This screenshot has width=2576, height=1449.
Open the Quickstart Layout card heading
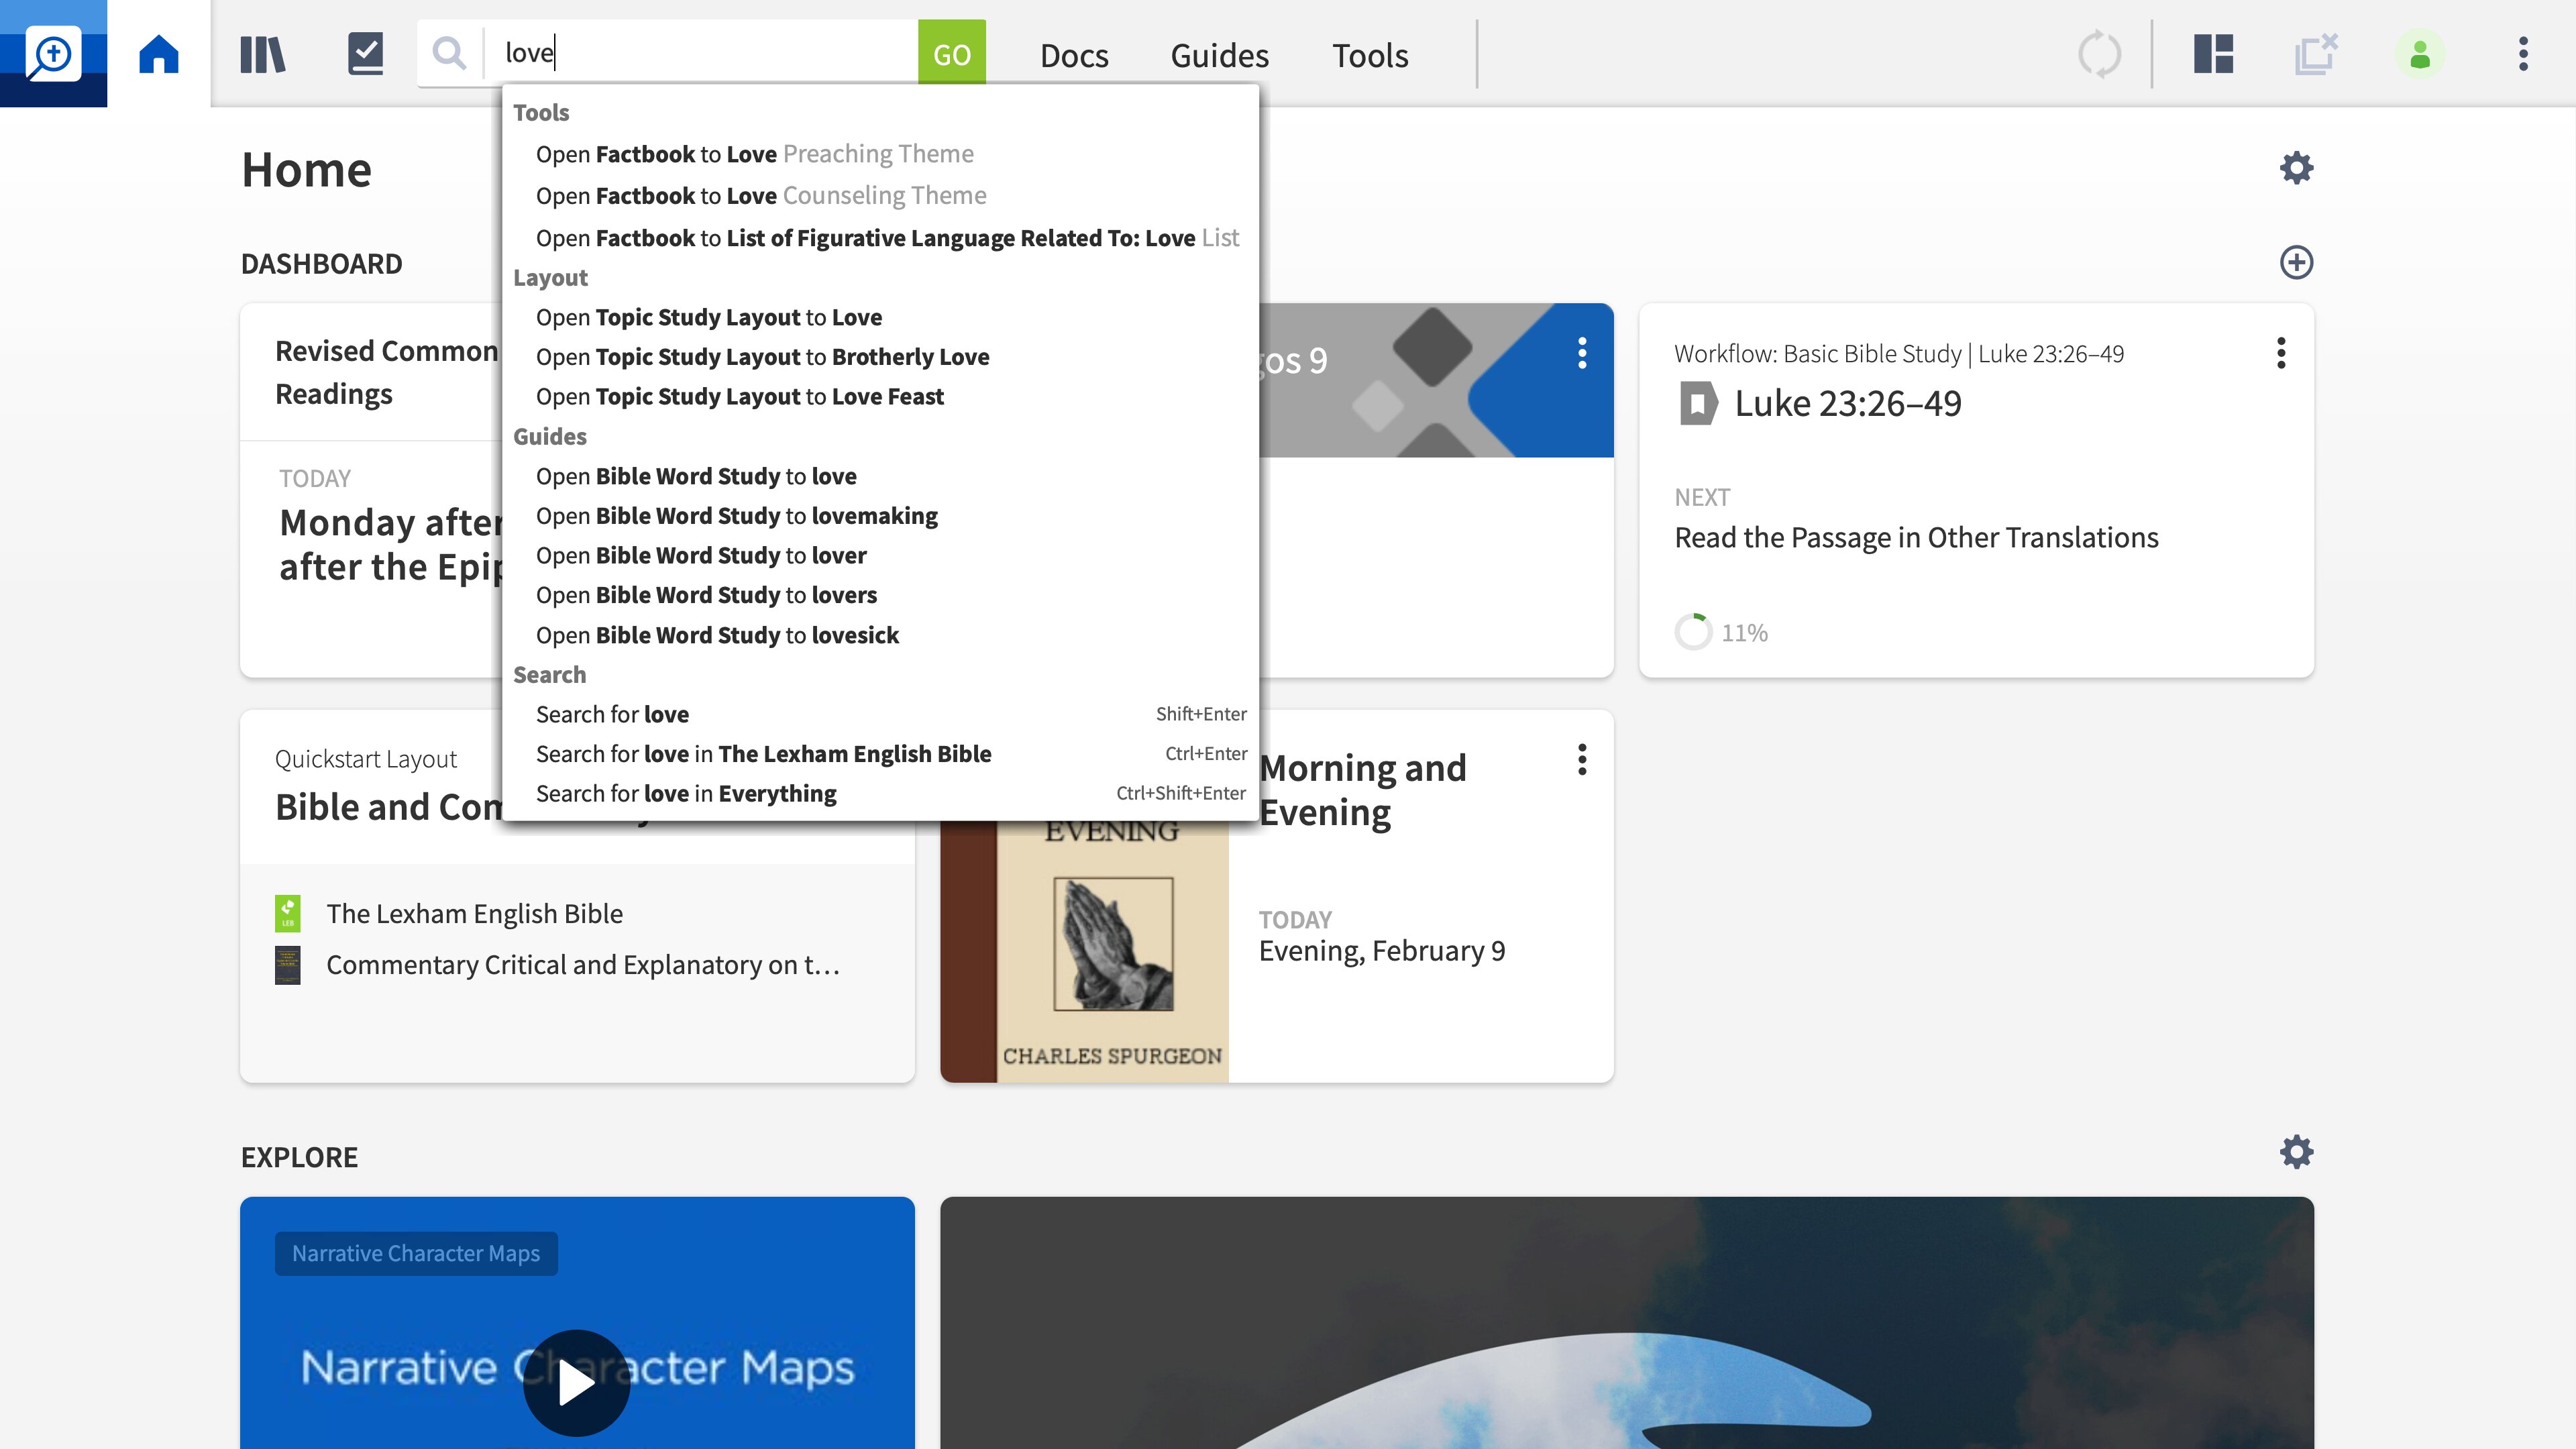366,759
